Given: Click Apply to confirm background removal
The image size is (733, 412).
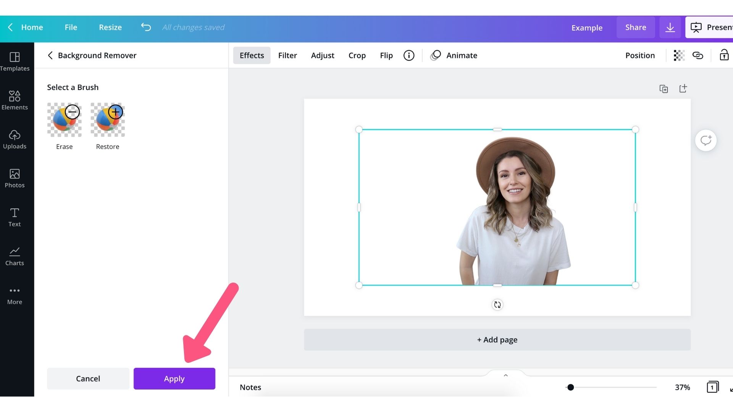Looking at the screenshot, I should [174, 378].
